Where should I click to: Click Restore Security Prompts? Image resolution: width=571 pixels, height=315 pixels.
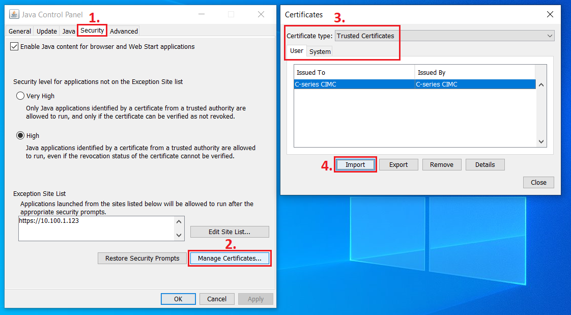pos(142,258)
